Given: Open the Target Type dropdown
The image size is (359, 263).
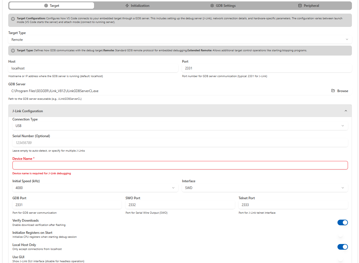Looking at the screenshot, I should pyautogui.click(x=180, y=40).
